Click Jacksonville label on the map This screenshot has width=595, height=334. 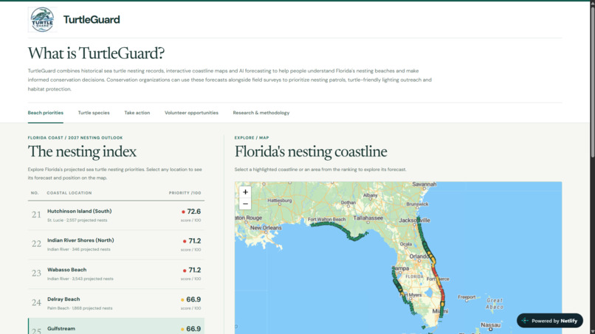414,220
